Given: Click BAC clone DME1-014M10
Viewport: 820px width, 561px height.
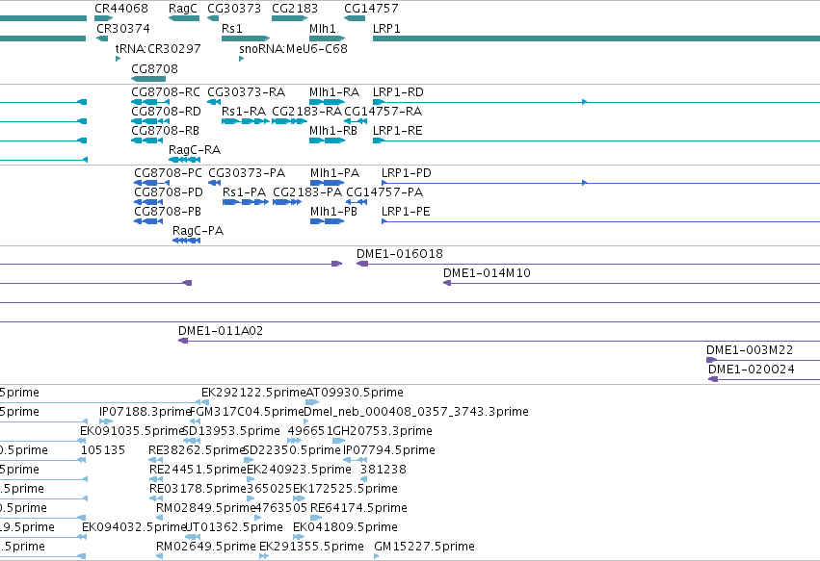Looking at the screenshot, I should 487,273.
